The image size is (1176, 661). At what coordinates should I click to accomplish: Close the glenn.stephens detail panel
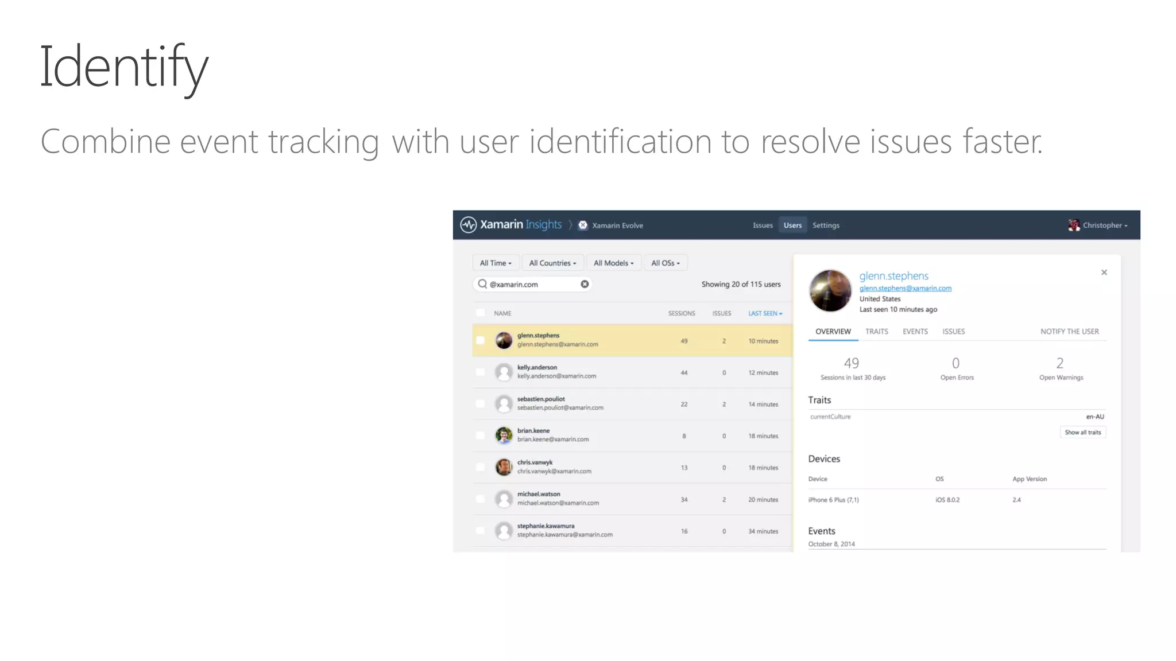pos(1104,273)
